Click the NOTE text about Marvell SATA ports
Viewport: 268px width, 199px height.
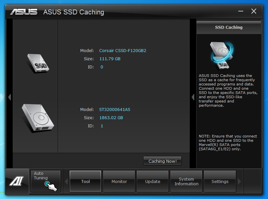pos(228,142)
